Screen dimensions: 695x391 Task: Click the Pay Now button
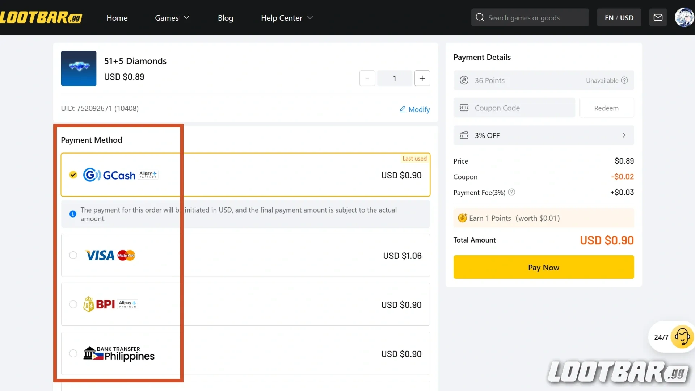[544, 267]
